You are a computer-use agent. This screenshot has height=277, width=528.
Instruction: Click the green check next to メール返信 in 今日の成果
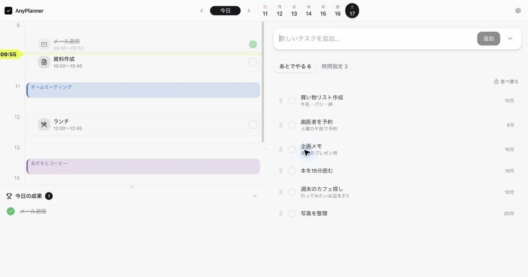11,211
